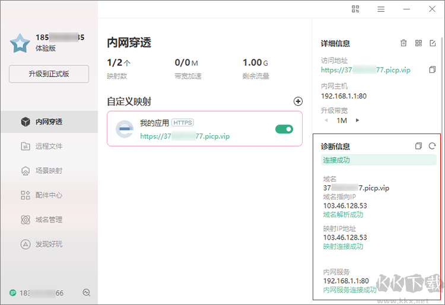The height and width of the screenshot is (305, 445).
Task: Open 远程文件 in the sidebar
Action: coord(49,146)
